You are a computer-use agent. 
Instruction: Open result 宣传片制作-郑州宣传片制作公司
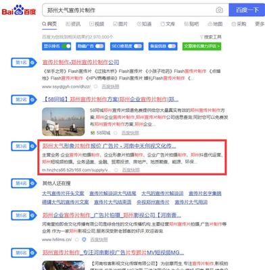click(80, 62)
